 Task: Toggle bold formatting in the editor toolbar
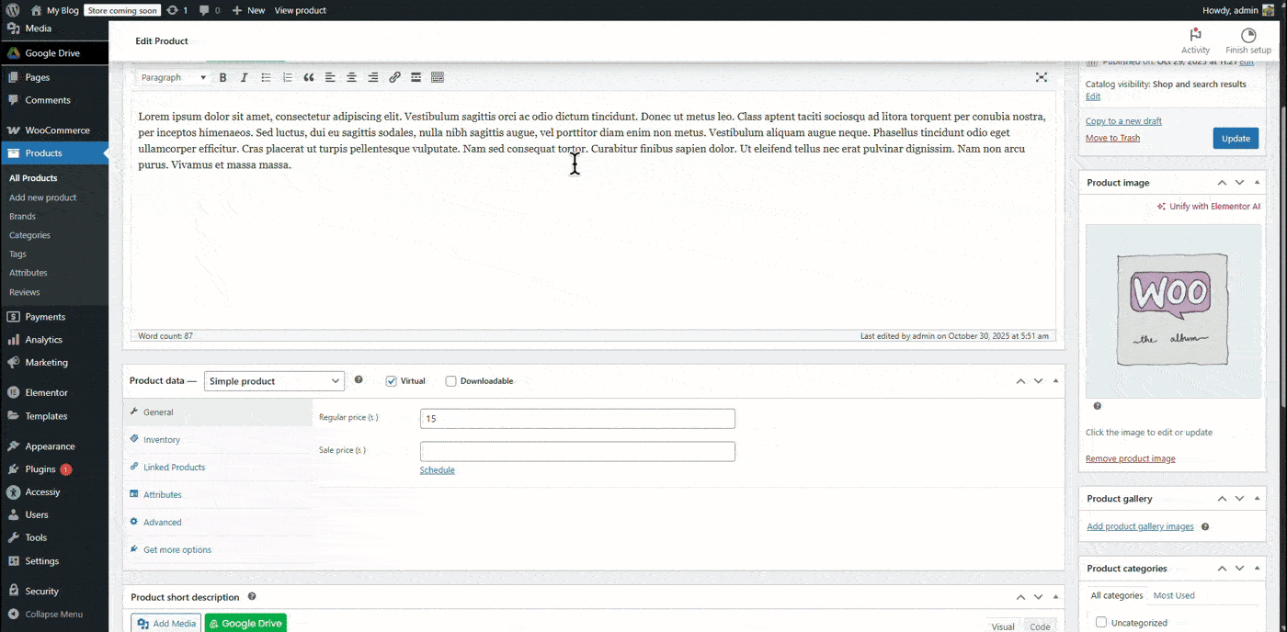tap(222, 78)
